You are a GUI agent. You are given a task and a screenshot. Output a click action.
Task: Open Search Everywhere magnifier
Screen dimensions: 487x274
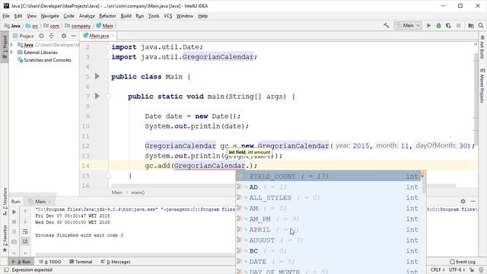481,25
